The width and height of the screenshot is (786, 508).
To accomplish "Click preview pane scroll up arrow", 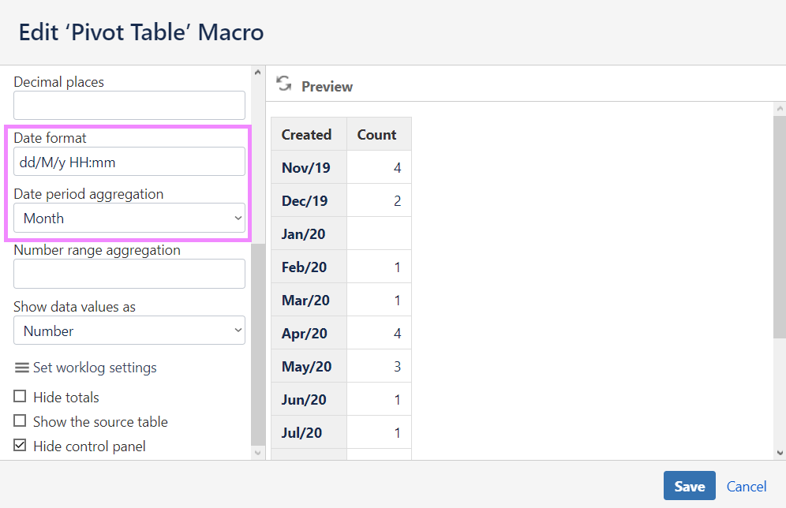I will (780, 109).
